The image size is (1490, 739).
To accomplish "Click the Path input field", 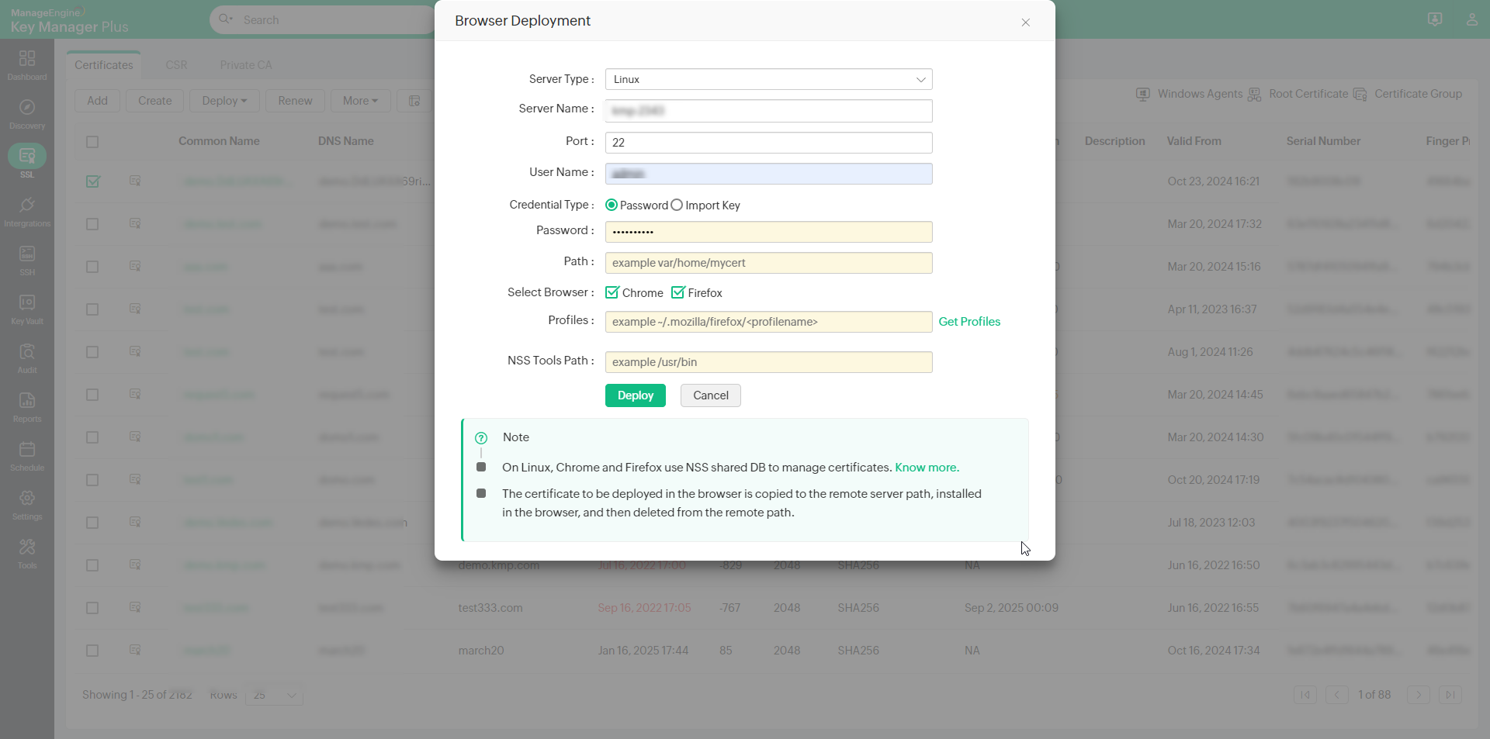I will point(768,263).
